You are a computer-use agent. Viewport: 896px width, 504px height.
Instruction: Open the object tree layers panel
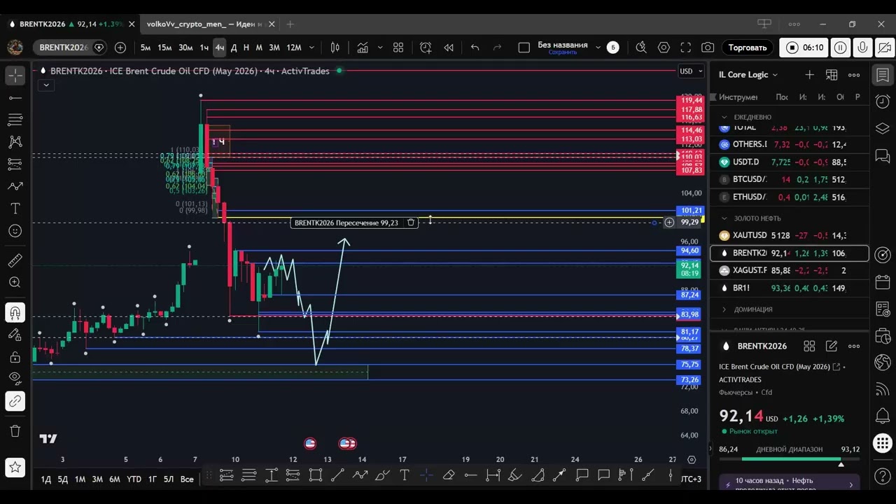coord(883,129)
